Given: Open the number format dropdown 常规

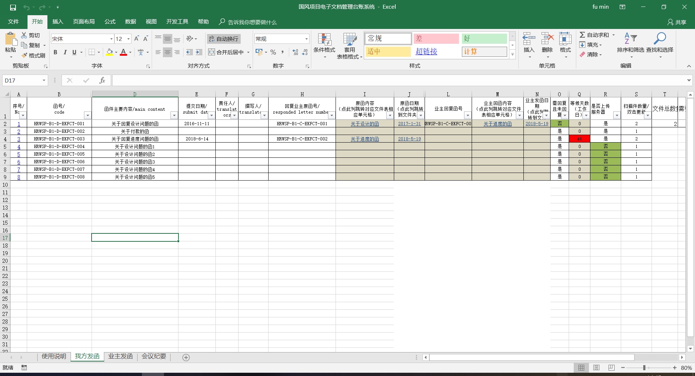Looking at the screenshot, I should (x=306, y=39).
